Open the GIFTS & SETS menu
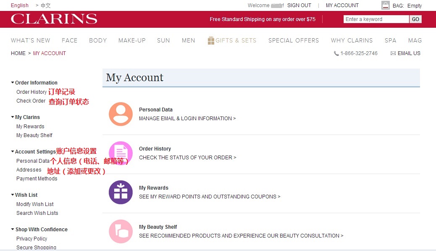The width and height of the screenshot is (436, 251). [236, 40]
